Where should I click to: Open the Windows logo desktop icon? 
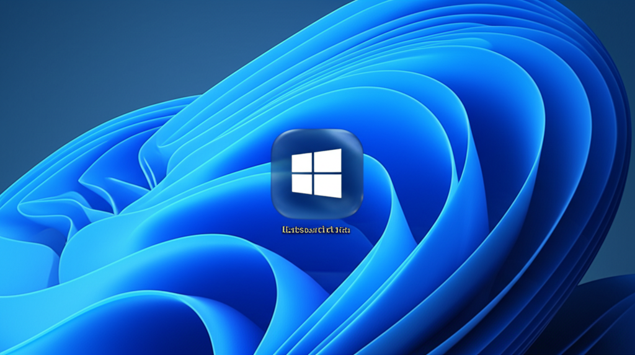coord(317,173)
